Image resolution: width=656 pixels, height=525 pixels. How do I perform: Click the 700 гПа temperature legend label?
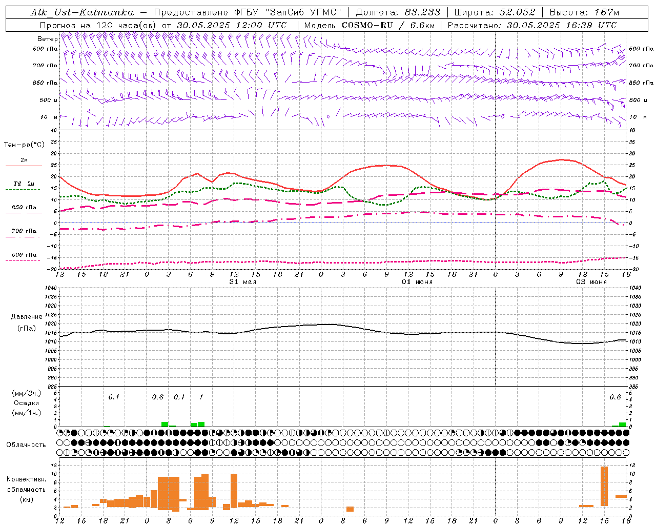coord(24,231)
